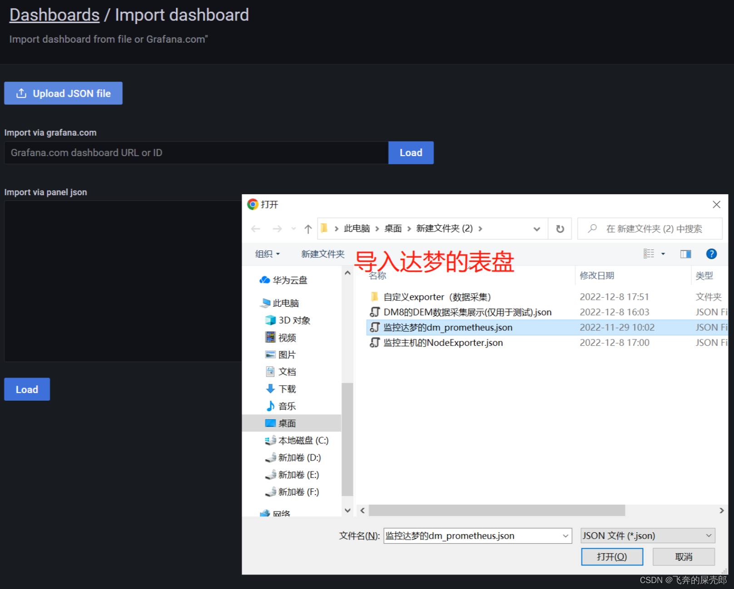Open 新加卷 (E:) drive in sidebar
This screenshot has height=589, width=734.
pos(293,475)
